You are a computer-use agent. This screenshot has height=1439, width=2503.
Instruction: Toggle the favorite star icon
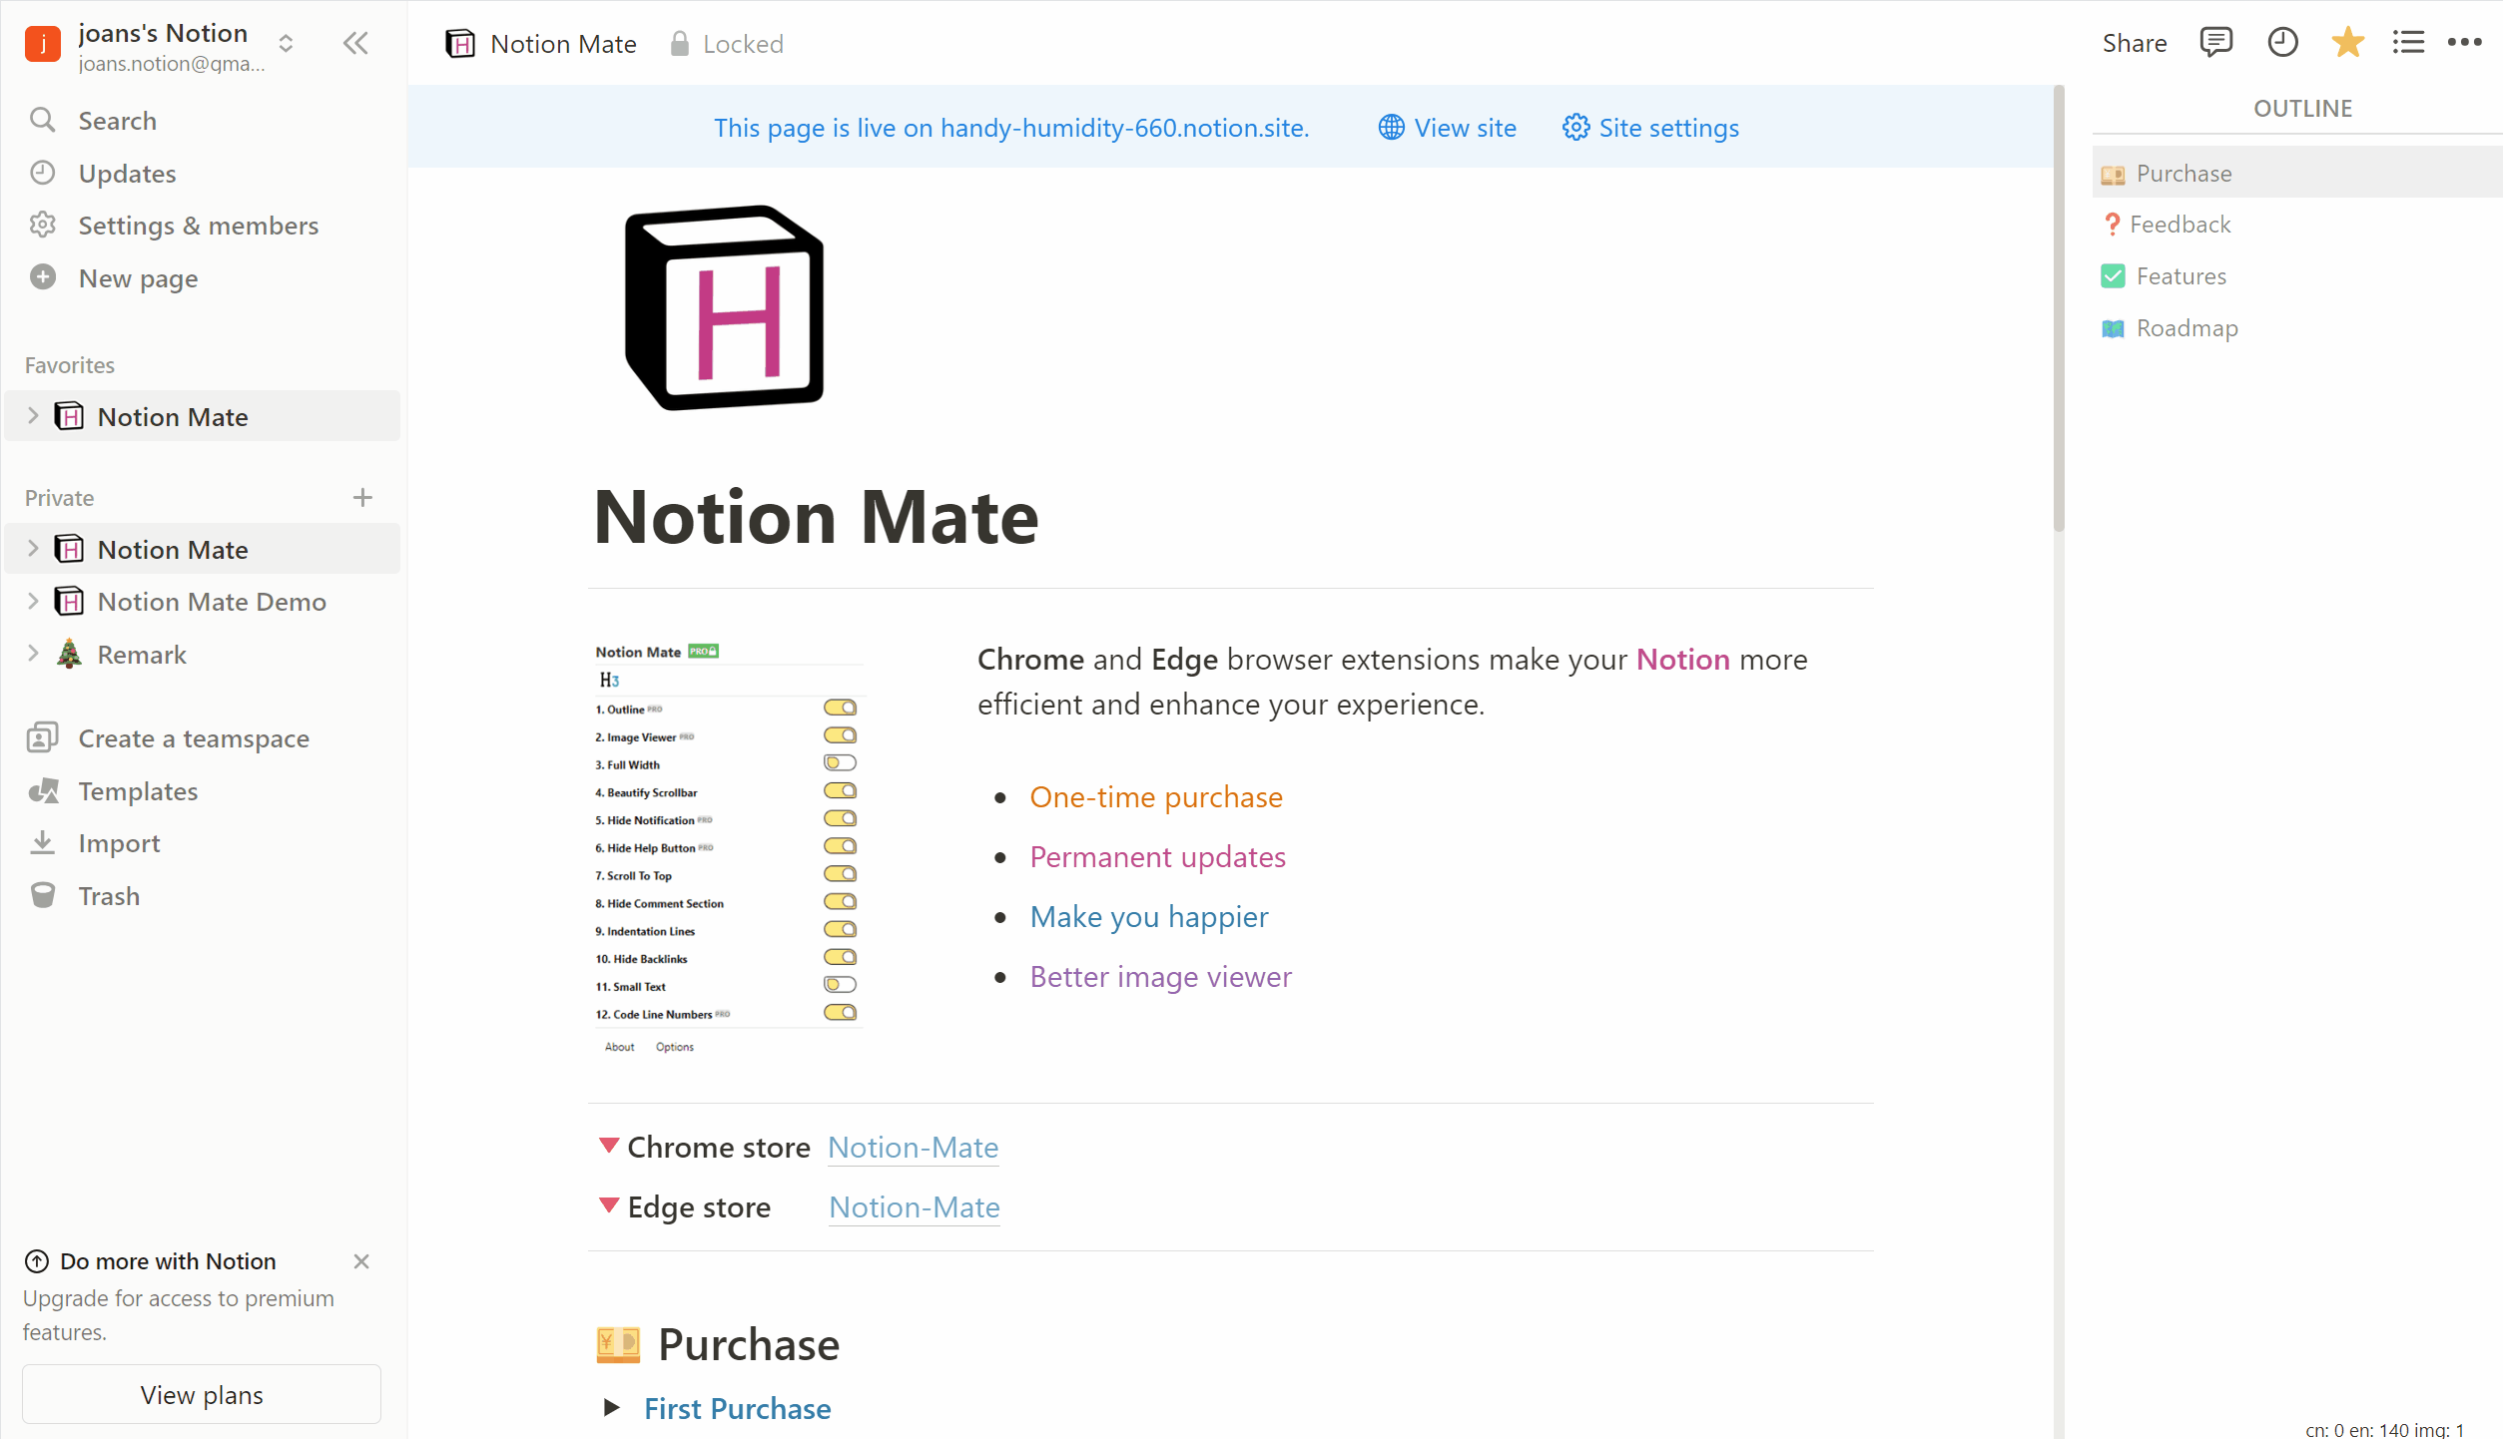[2347, 42]
